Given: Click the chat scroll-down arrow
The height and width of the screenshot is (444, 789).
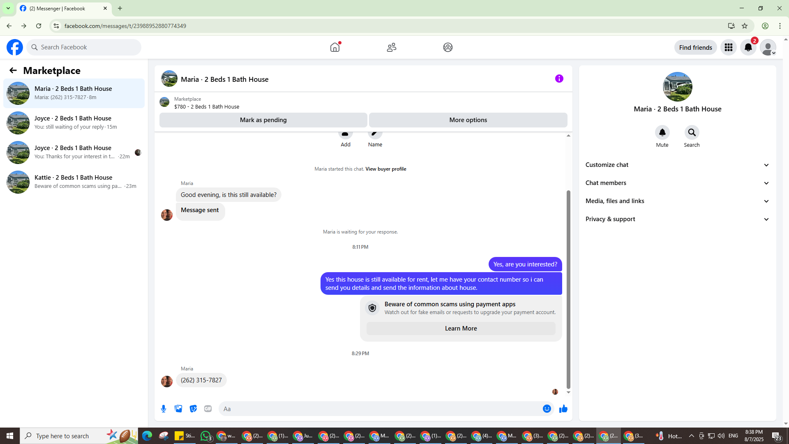Looking at the screenshot, I should click(x=568, y=392).
